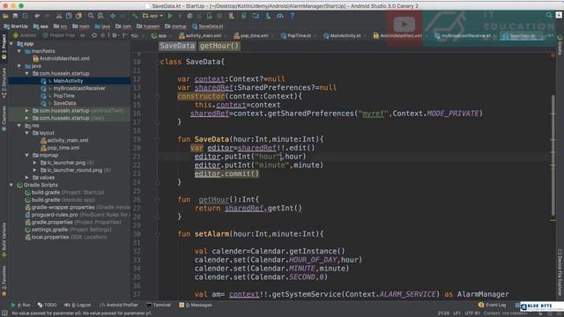Viewport: 564px width, 317px height.
Task: Click StartUp in the navigation breadcrumb
Action: click(16, 26)
